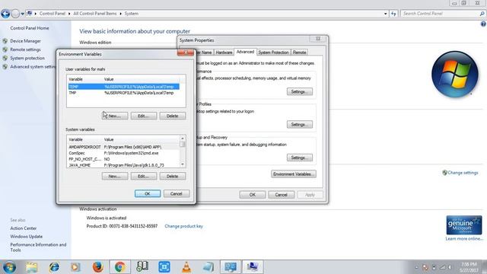Image resolution: width=487 pixels, height=274 pixels.
Task: Show hidden tray icons arrow
Action: pos(416,267)
